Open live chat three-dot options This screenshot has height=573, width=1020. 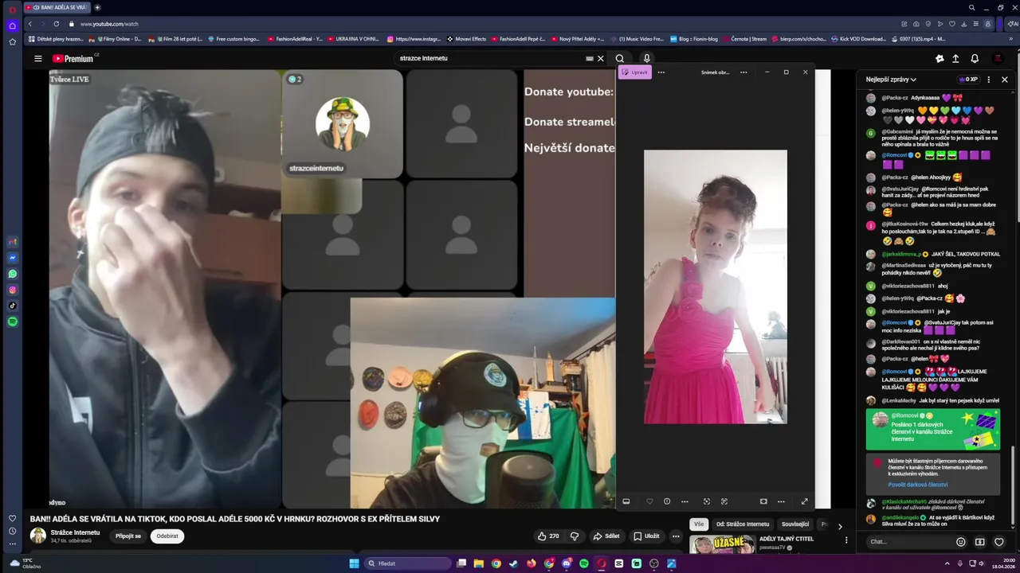[x=989, y=80]
